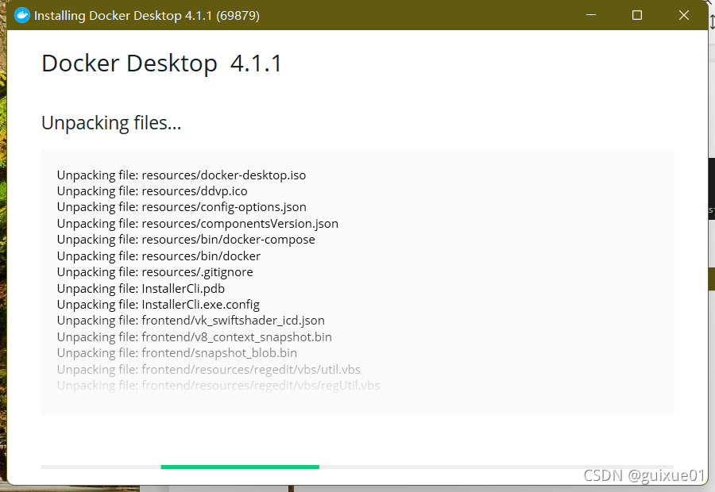This screenshot has height=492, width=715.
Task: Select log line 'frontend/resources/regedit/vbs/regUtil.vbs'
Action: tap(218, 386)
